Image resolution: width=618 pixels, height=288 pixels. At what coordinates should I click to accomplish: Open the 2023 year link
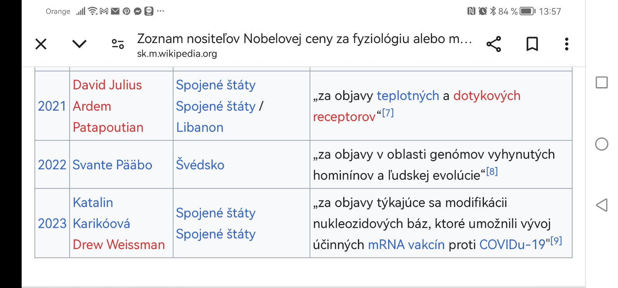point(52,223)
